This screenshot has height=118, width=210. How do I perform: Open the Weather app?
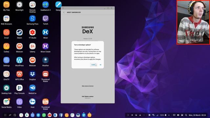click(45, 60)
